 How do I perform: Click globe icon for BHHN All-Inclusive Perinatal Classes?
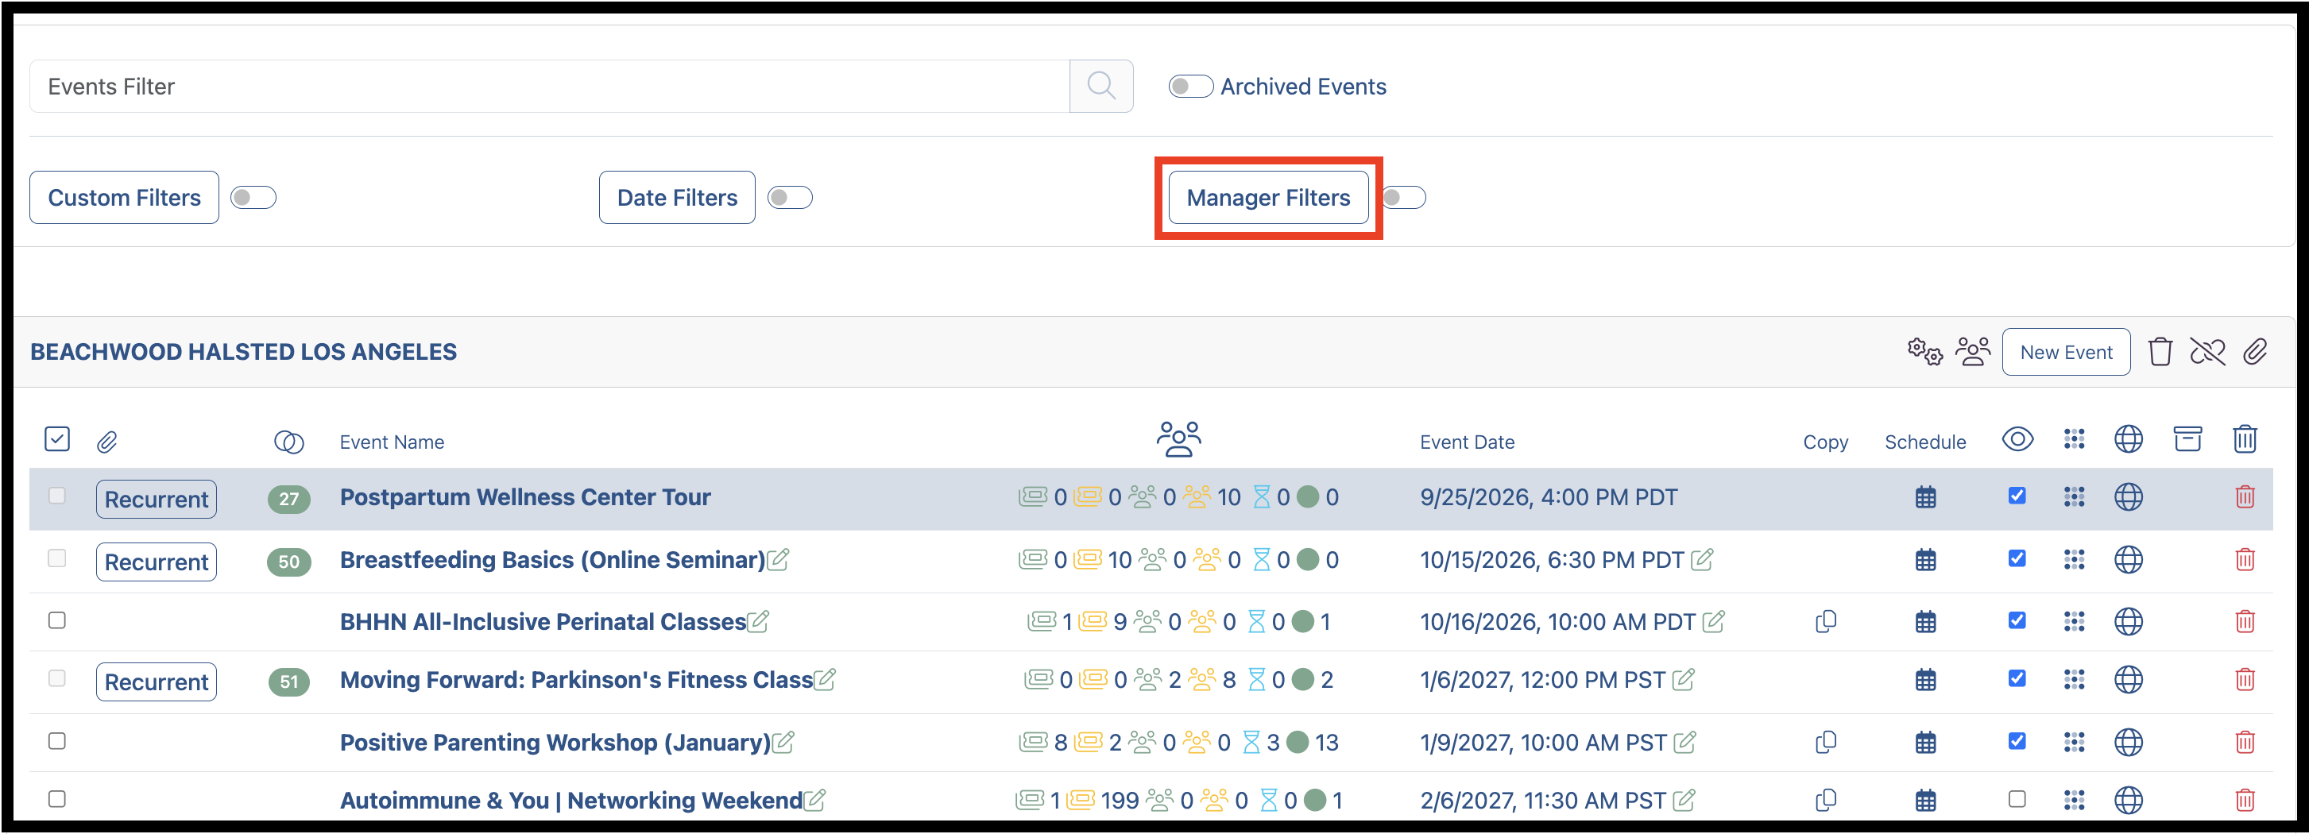2128,622
